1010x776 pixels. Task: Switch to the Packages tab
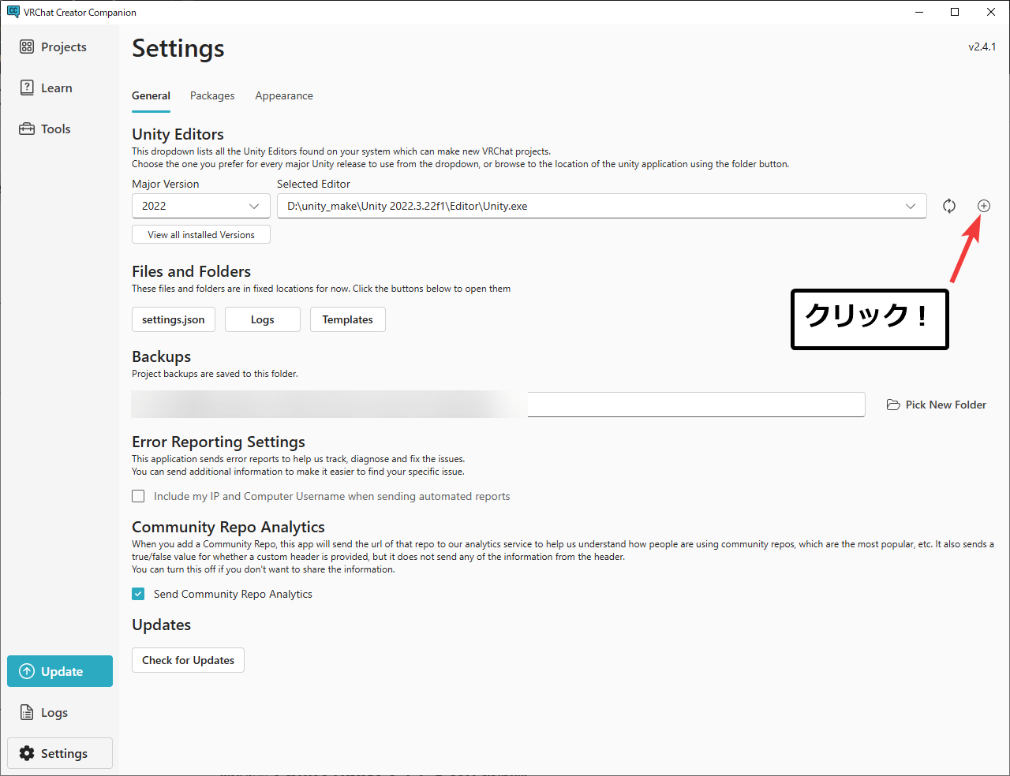tap(212, 96)
